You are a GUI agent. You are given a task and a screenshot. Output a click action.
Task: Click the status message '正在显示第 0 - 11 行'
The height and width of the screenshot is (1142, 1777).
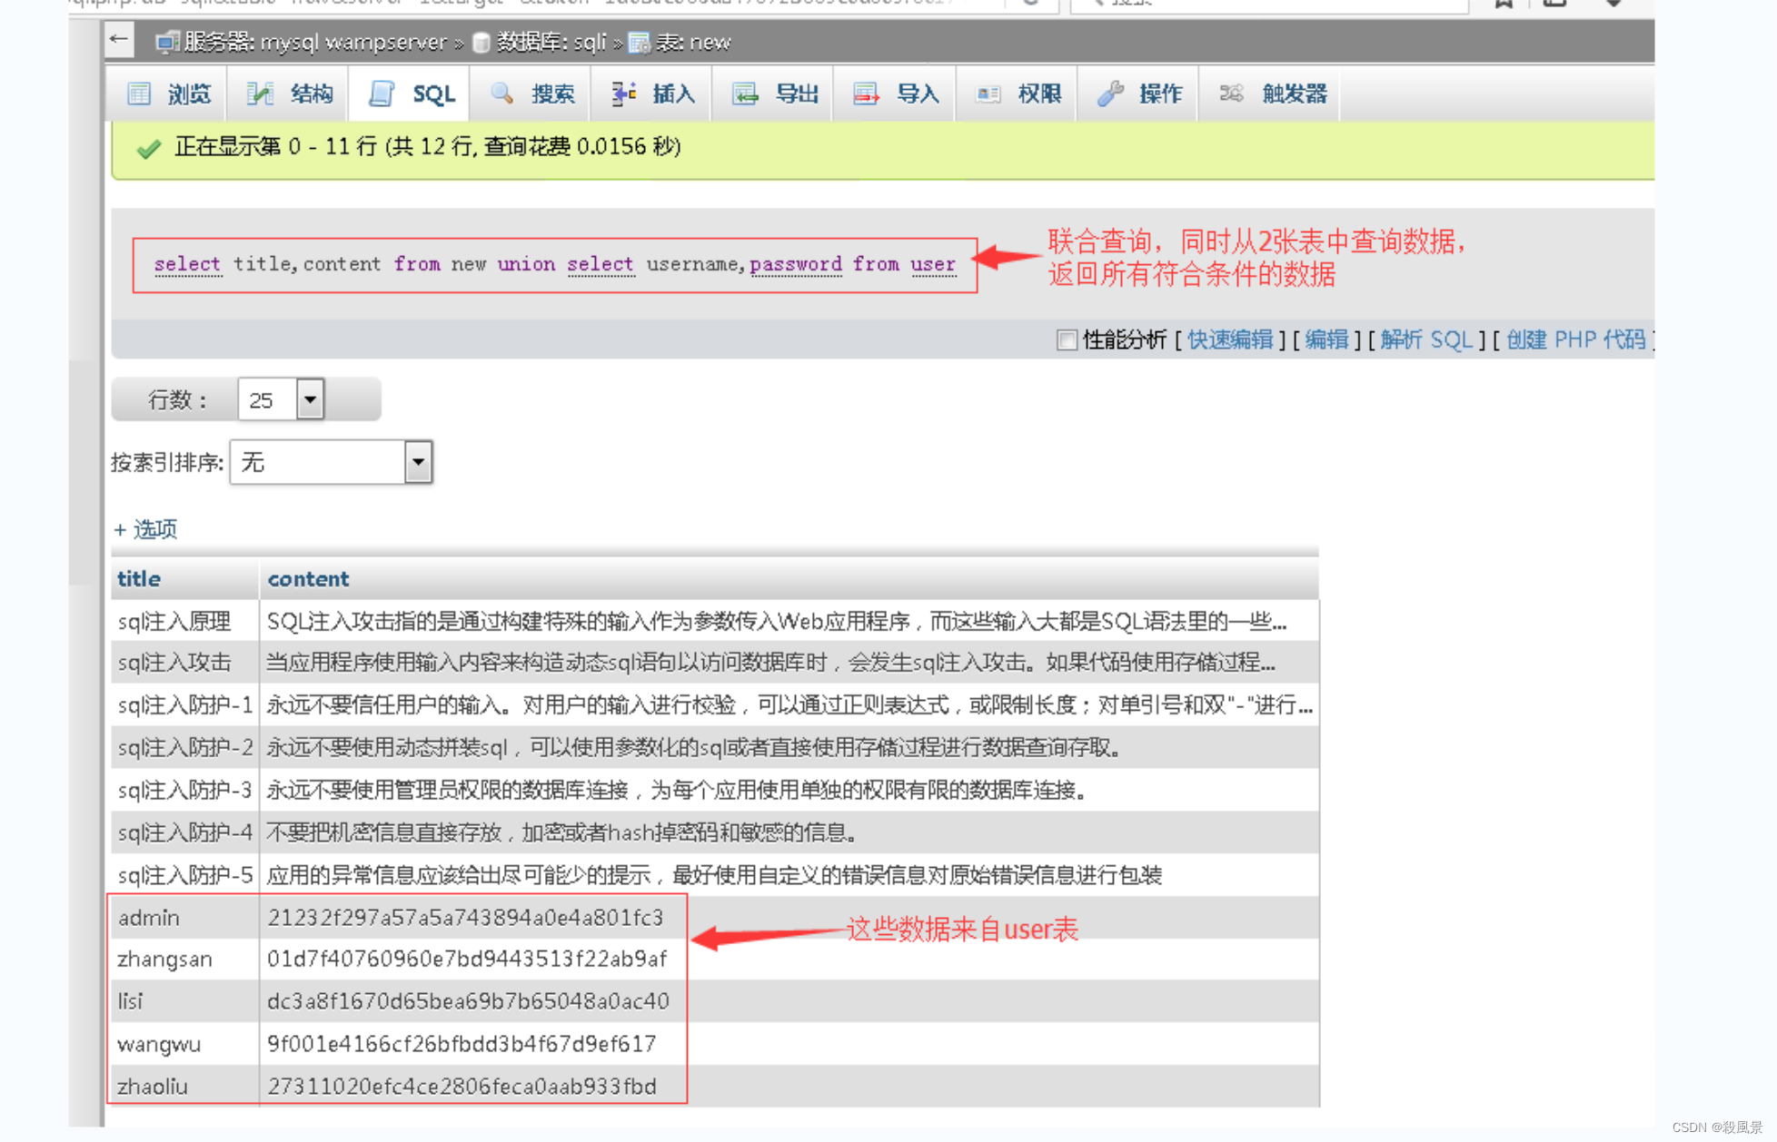pyautogui.click(x=275, y=147)
